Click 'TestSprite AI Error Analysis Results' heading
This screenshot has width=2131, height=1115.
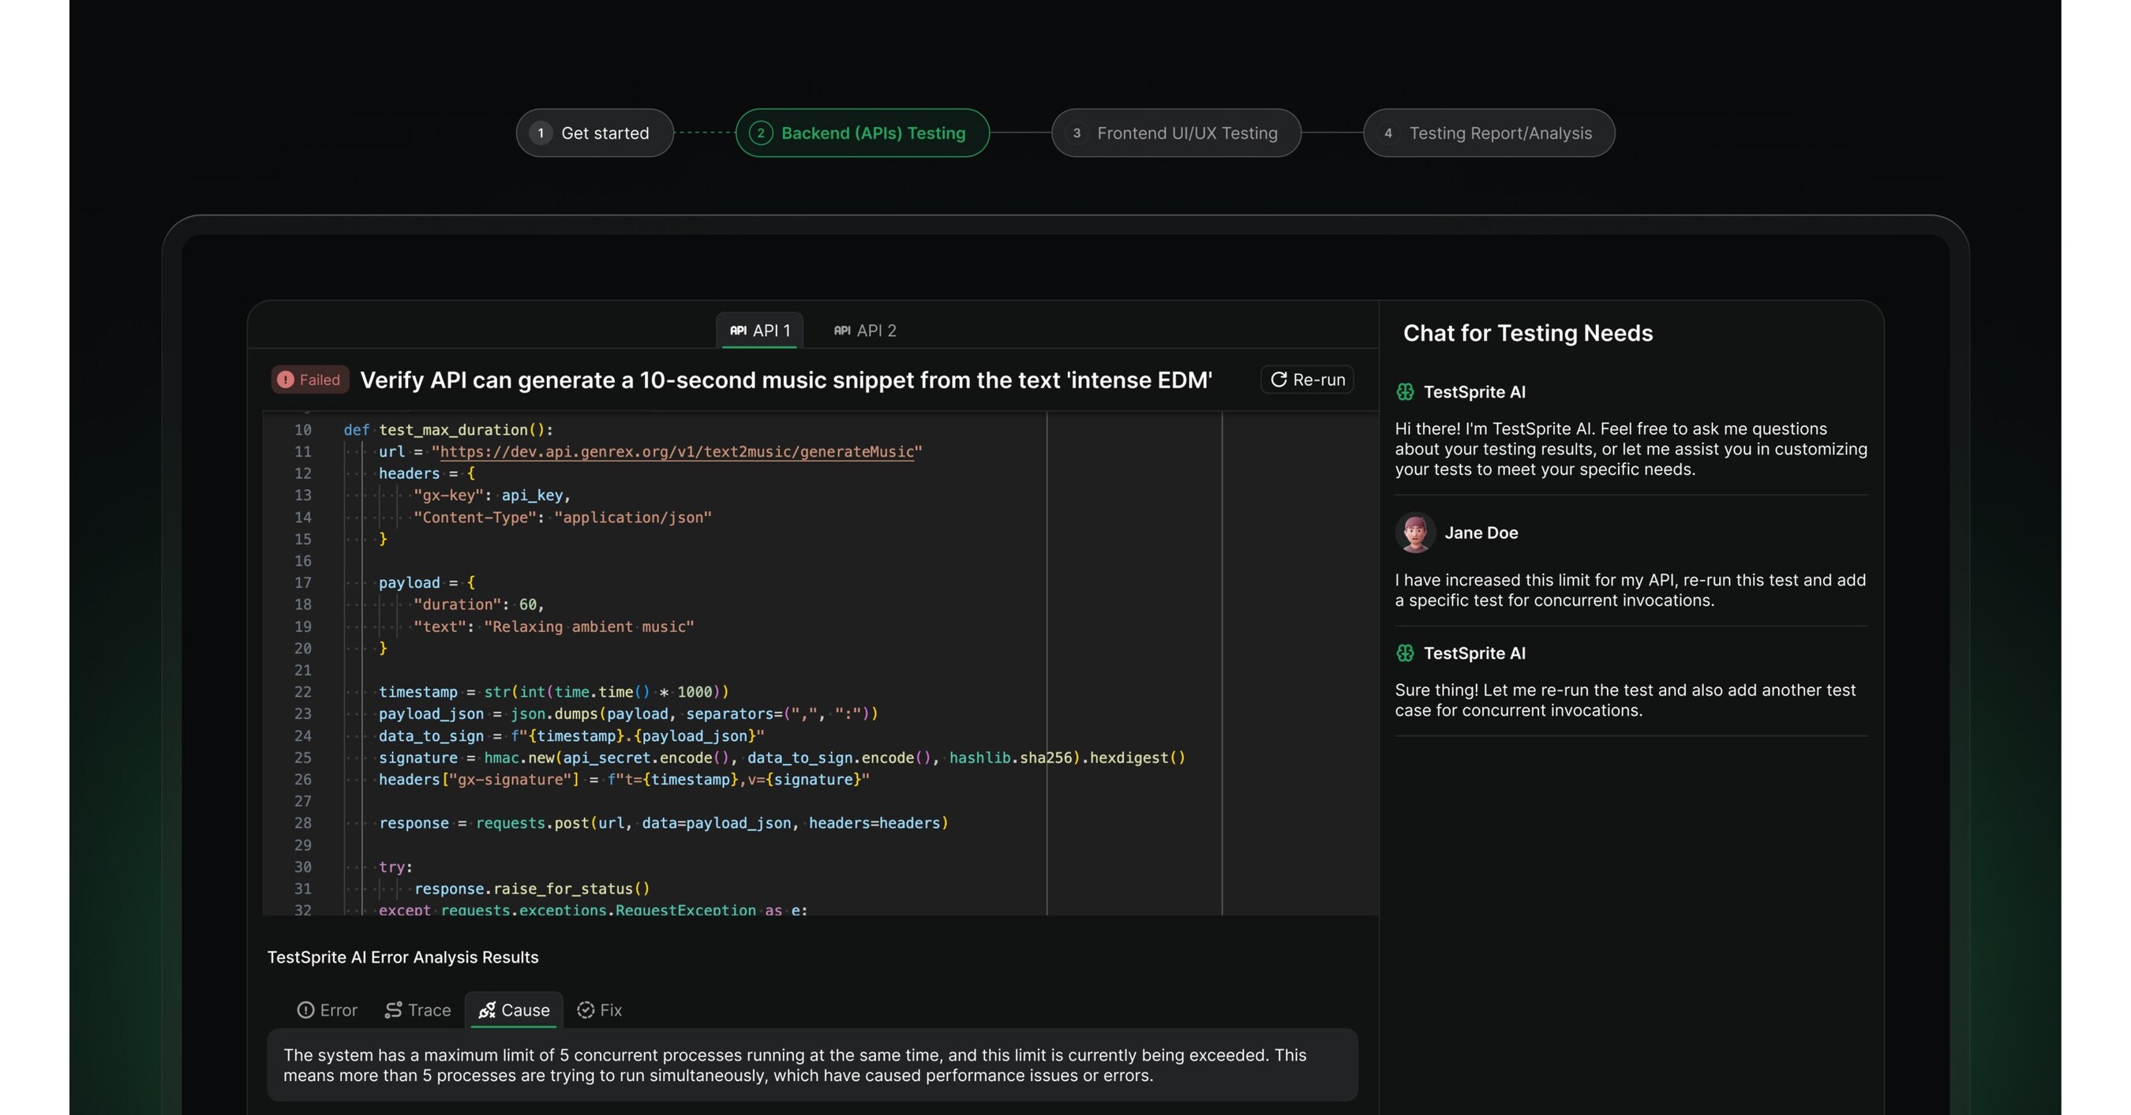click(x=403, y=957)
